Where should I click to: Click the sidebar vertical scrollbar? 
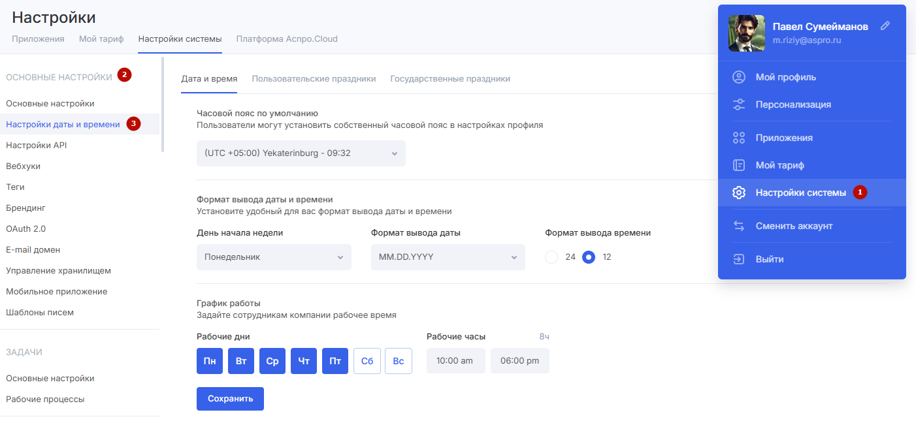point(163,104)
